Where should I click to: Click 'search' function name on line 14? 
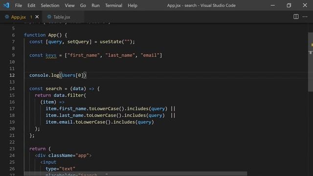point(54,88)
